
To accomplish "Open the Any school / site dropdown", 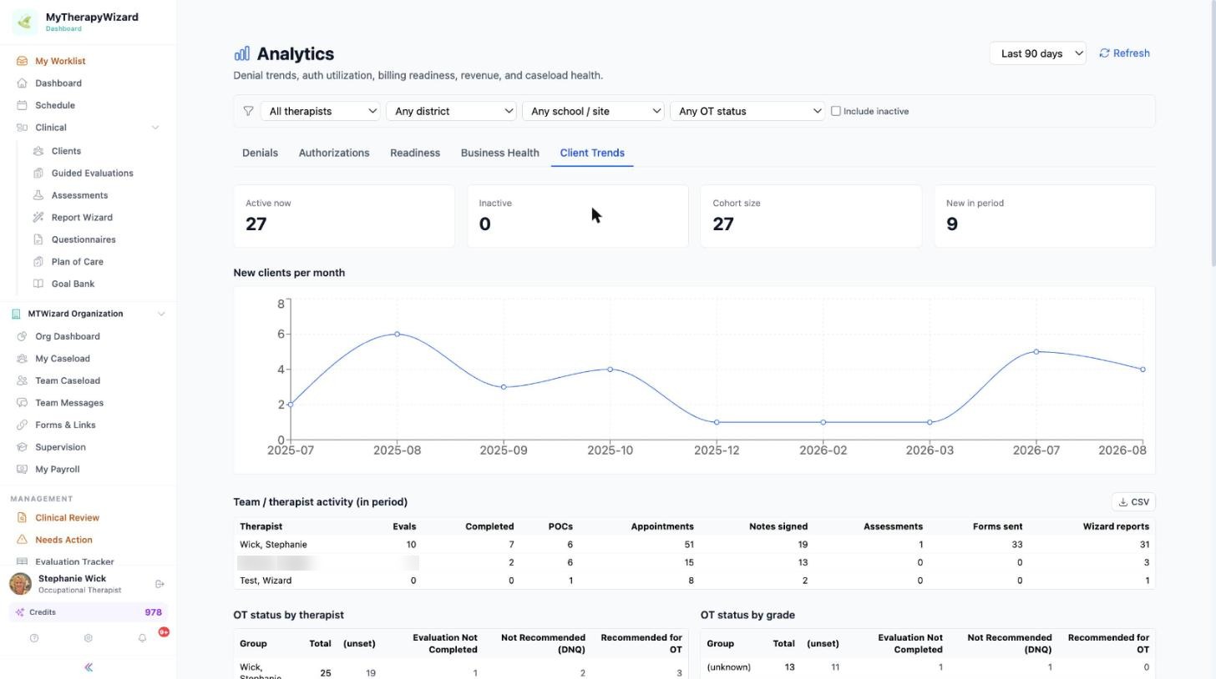I will (x=593, y=111).
